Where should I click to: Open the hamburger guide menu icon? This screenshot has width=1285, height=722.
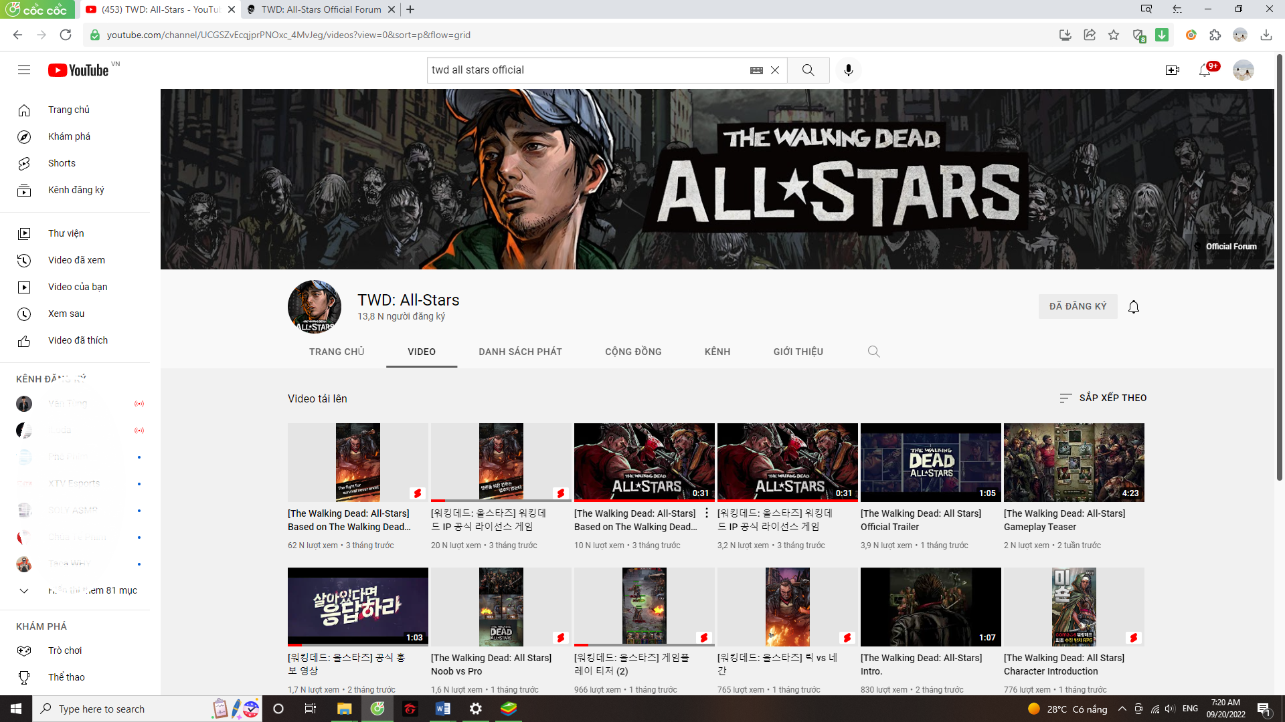tap(24, 70)
